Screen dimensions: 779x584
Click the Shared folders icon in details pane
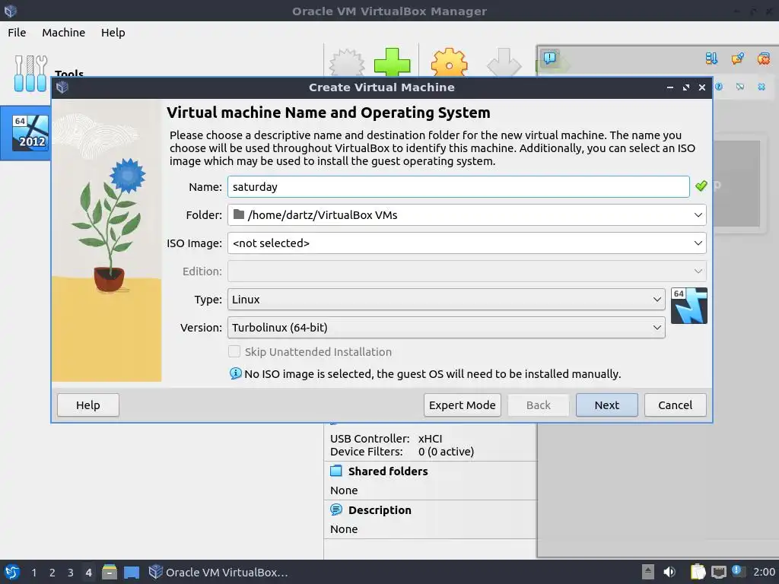pyautogui.click(x=336, y=471)
